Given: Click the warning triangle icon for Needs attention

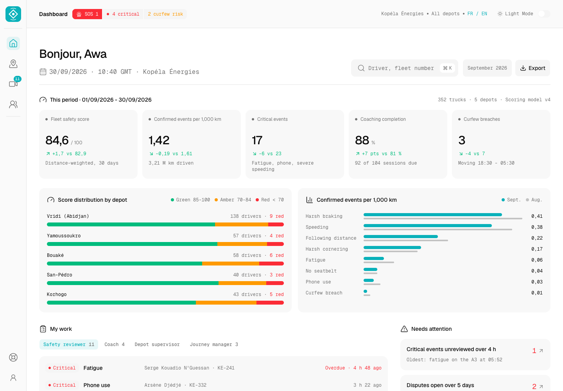Looking at the screenshot, I should click(x=404, y=329).
